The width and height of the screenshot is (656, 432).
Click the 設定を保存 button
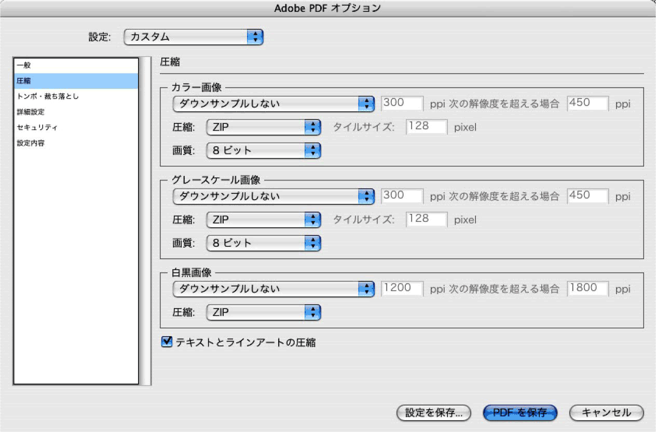click(x=432, y=413)
